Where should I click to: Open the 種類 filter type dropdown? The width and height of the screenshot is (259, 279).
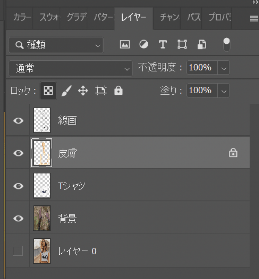pyautogui.click(x=56, y=45)
